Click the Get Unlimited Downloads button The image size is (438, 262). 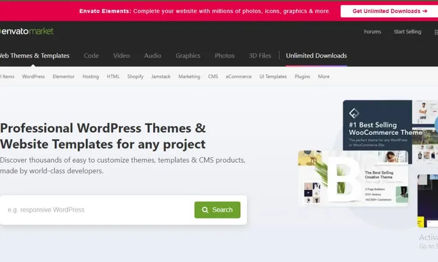tap(389, 11)
